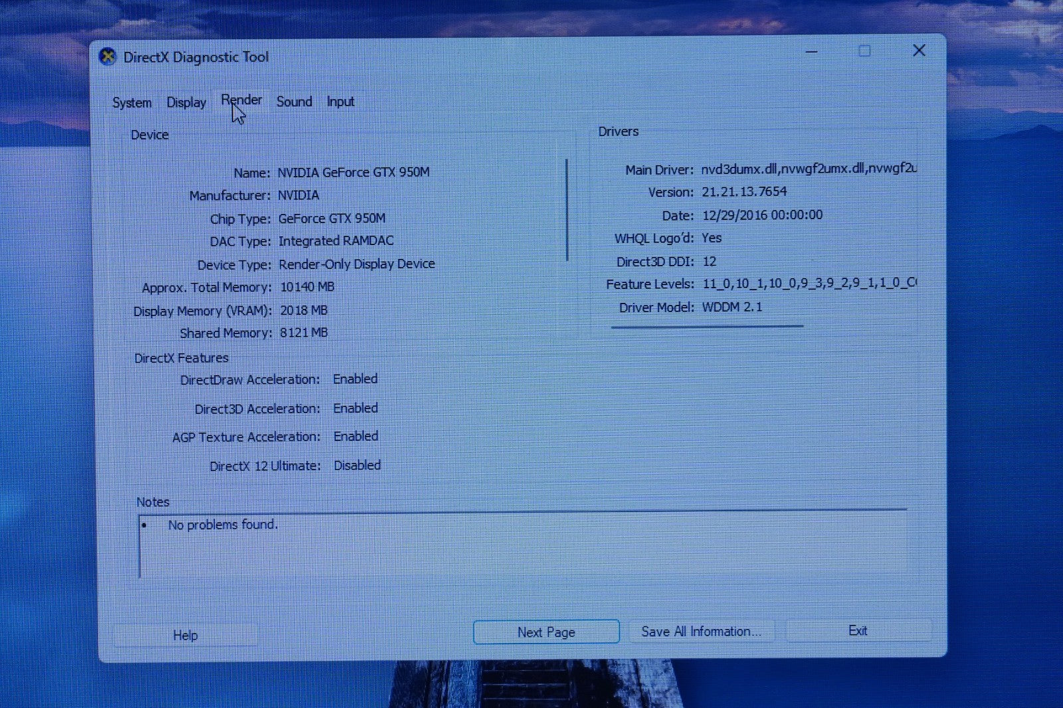Click the Direct3D Acceleration Enabled status
Viewport: 1063px width, 708px height.
[x=355, y=408]
